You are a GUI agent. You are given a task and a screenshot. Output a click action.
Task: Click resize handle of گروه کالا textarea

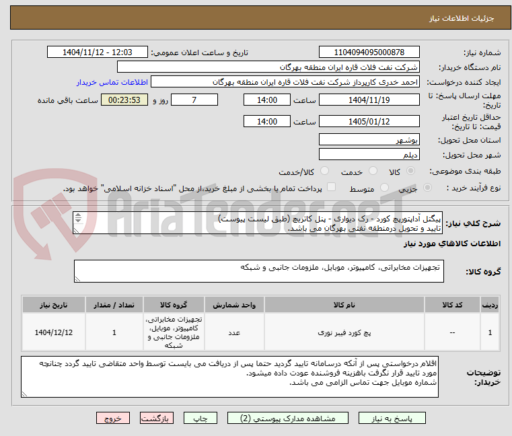(77, 279)
